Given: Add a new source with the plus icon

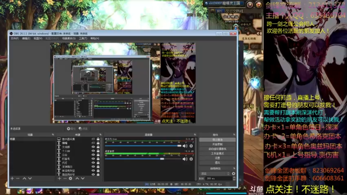Looking at the screenshot, I should tap(59, 179).
